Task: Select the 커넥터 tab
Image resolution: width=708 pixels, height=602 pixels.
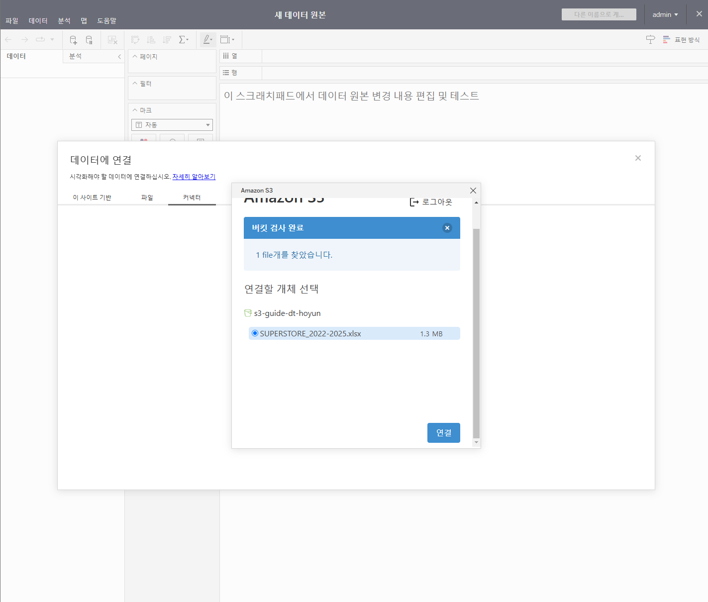Action: tap(192, 198)
